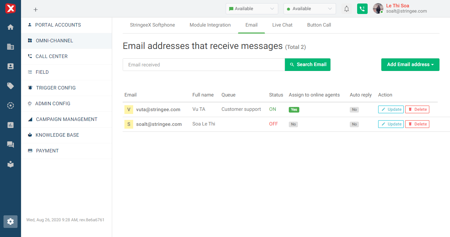This screenshot has height=237, width=450.
Task: Toggle the OFF status for soalt@stringee.com
Action: click(x=273, y=124)
